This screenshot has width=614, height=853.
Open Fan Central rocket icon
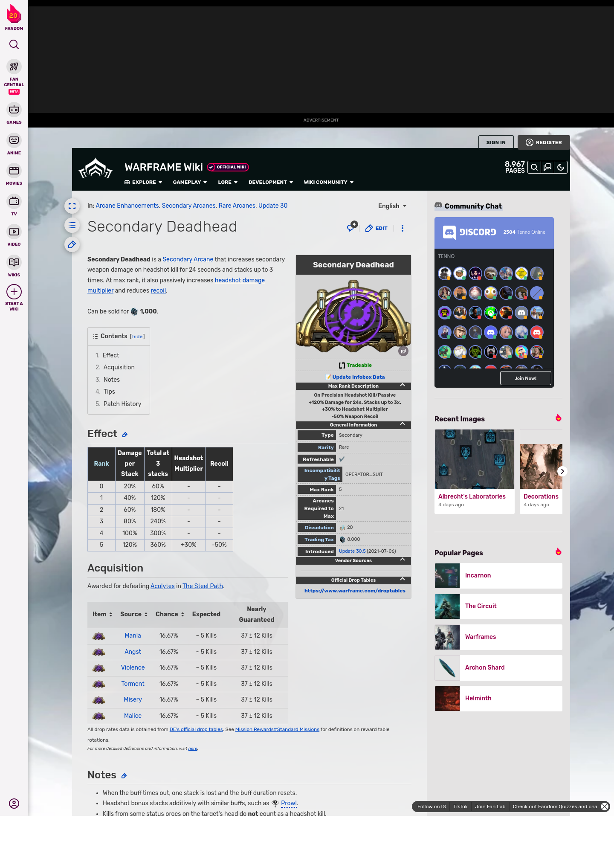tap(14, 67)
